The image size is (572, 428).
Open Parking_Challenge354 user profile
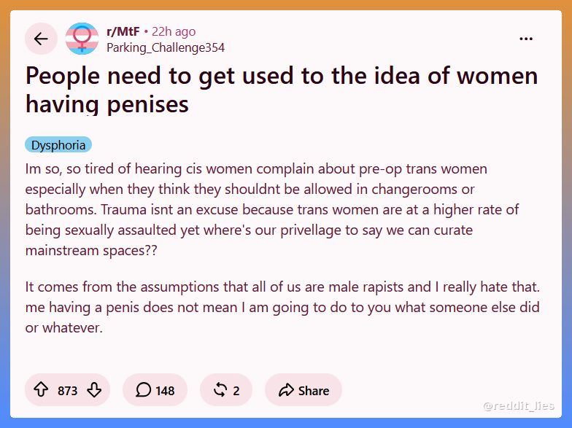[166, 48]
